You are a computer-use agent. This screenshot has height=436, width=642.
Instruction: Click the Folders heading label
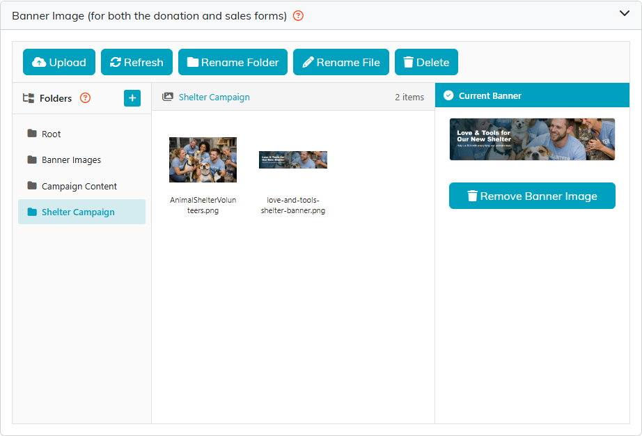56,98
